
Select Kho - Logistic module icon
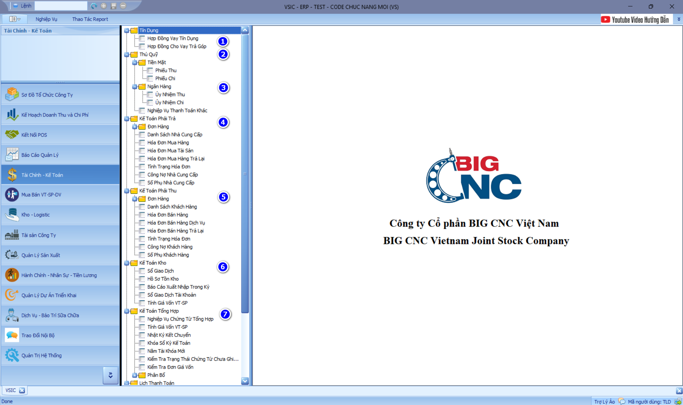click(x=12, y=214)
